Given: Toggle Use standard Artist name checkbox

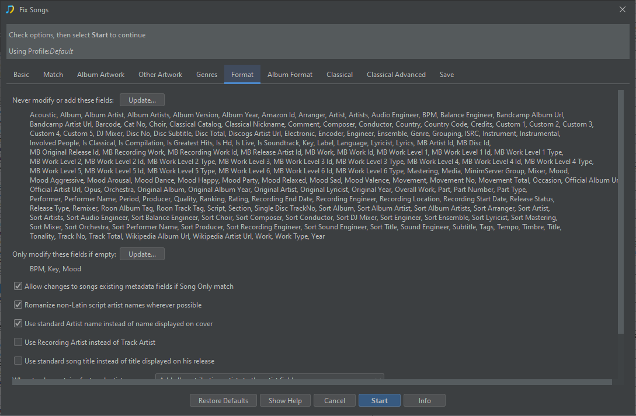Looking at the screenshot, I should point(18,324).
